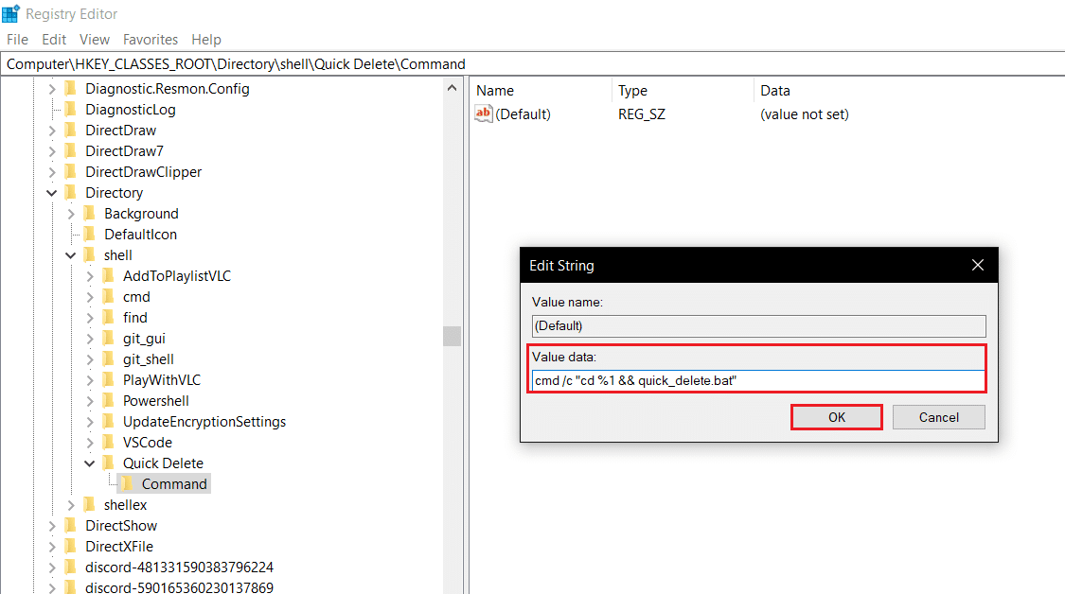Click the Diagnostic.Resmon.Config folder icon
Viewport: 1065px width, 594px height.
point(71,89)
